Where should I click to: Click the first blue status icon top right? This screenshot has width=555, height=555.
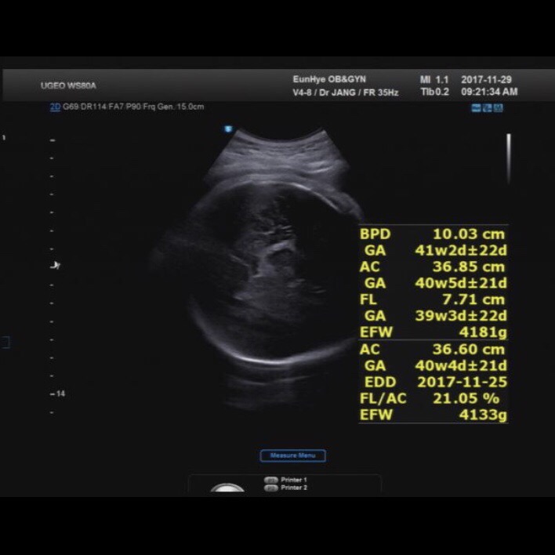tap(476, 107)
